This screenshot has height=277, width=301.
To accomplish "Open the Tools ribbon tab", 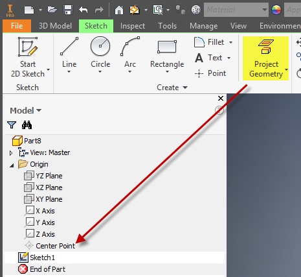I will pos(168,26).
